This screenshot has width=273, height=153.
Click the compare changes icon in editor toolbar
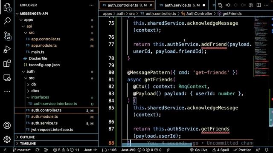coord(220,5)
